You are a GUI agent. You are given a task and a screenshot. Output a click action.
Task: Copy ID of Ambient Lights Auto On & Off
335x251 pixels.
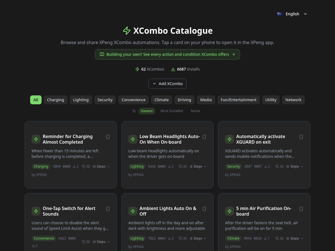(183, 238)
